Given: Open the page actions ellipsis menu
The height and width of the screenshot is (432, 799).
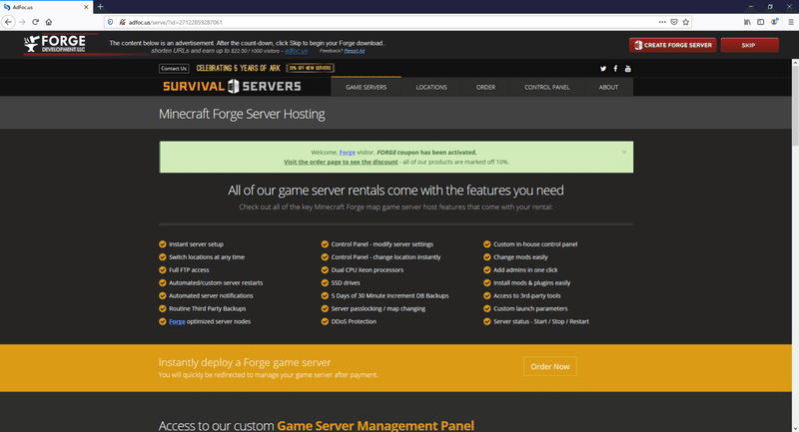Looking at the screenshot, I should pyautogui.click(x=662, y=22).
